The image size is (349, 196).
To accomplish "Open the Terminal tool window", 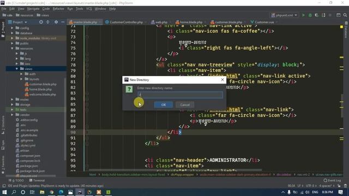I will [x=37, y=180].
